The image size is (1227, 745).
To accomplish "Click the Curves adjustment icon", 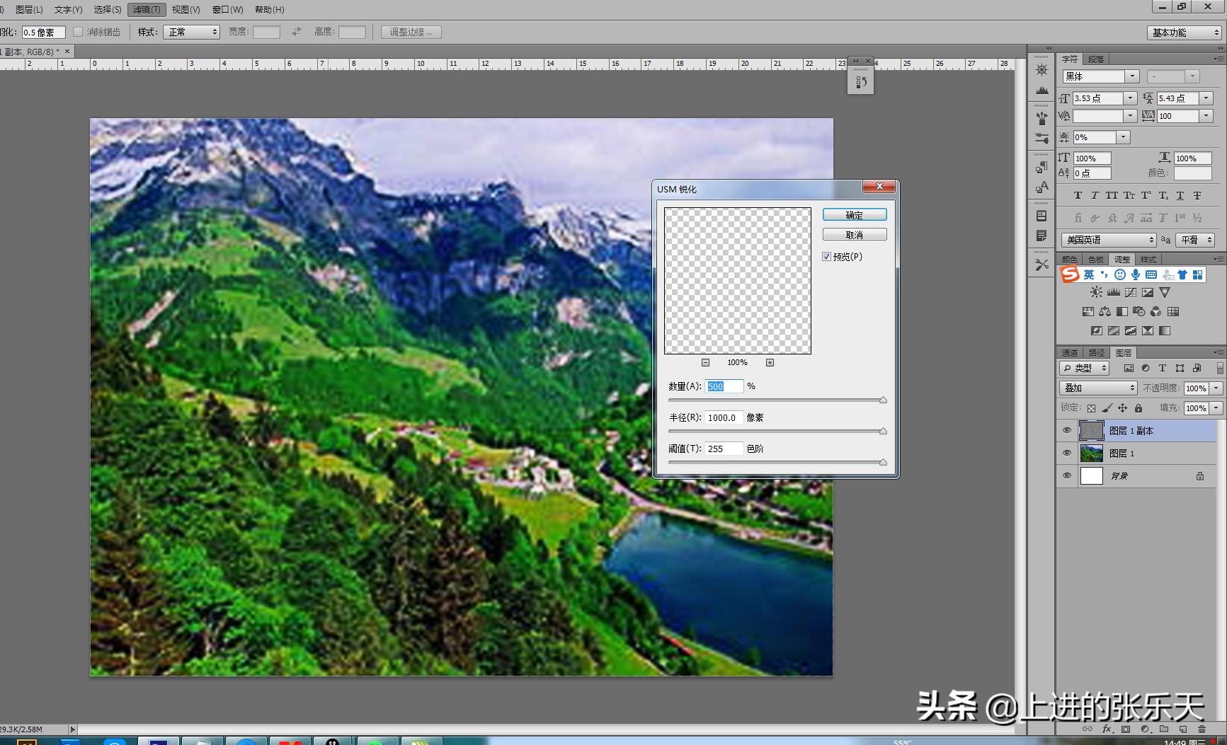I will [x=1131, y=293].
